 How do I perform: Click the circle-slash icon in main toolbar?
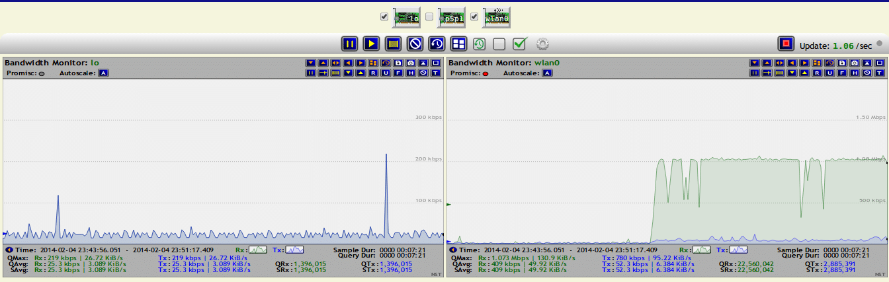click(415, 44)
